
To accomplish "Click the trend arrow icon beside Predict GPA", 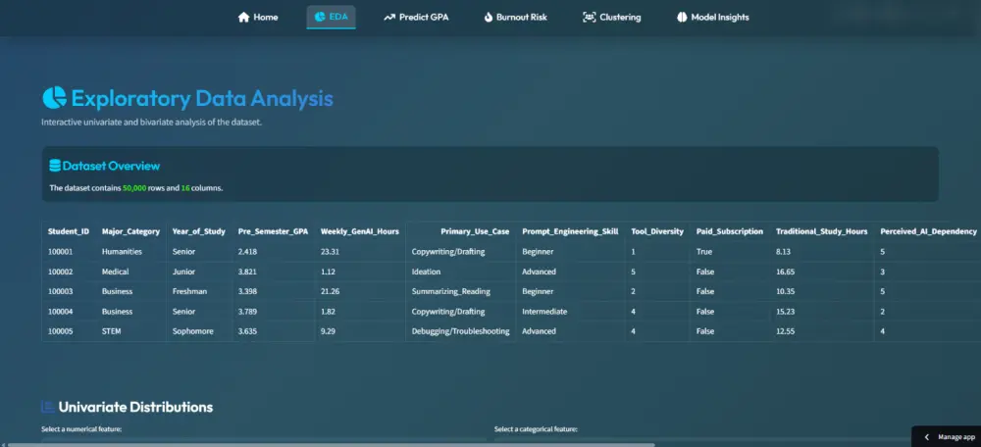I will (x=389, y=17).
